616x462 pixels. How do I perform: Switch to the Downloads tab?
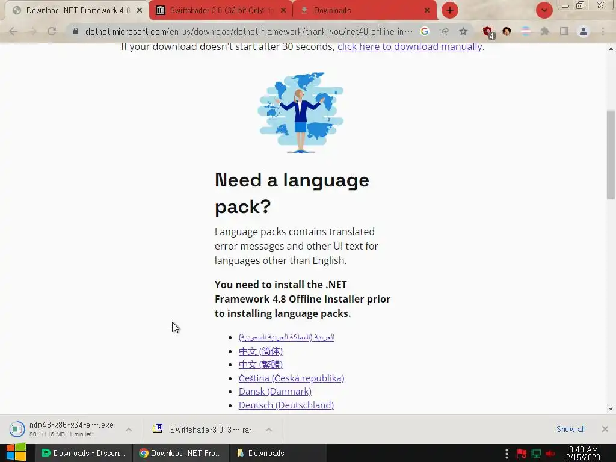[x=365, y=10]
